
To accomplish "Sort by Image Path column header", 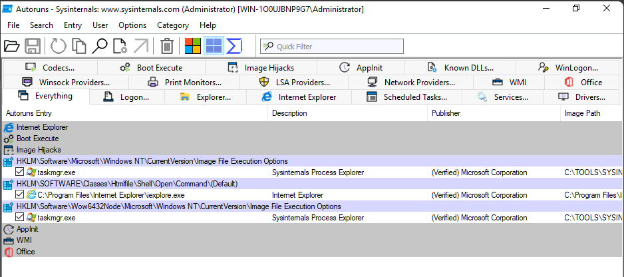I will point(592,113).
